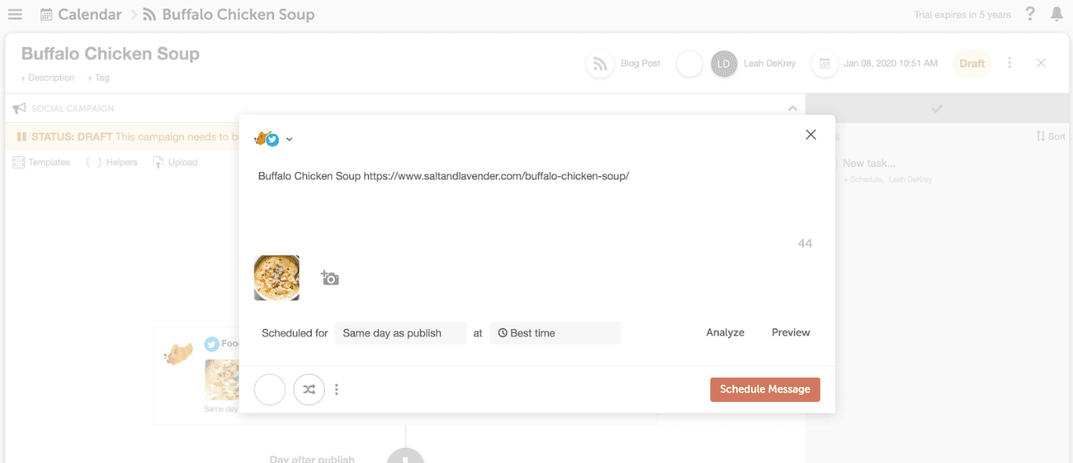Expand the social profile selector chevron
Viewport: 1073px width, 463px height.
tap(289, 139)
